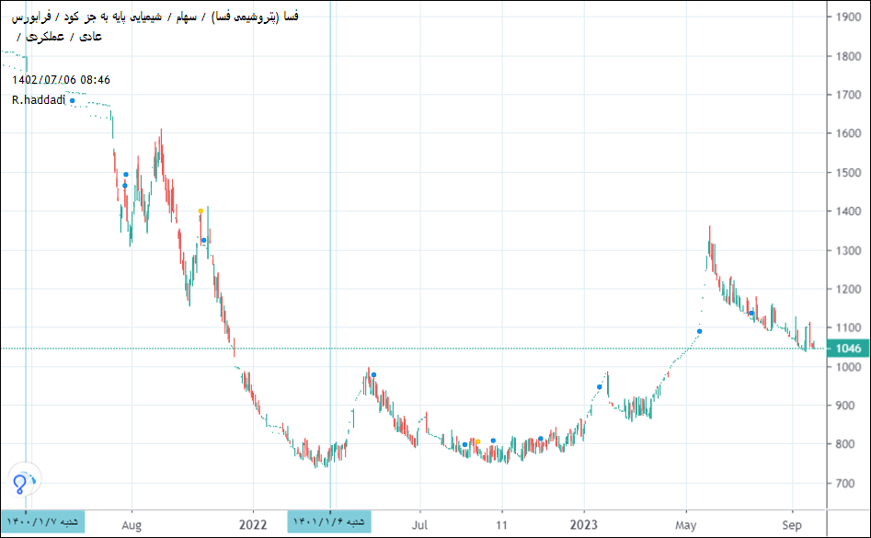The height and width of the screenshot is (538, 871).
Task: Click the 2023 label on the time axis
Action: pyautogui.click(x=583, y=525)
